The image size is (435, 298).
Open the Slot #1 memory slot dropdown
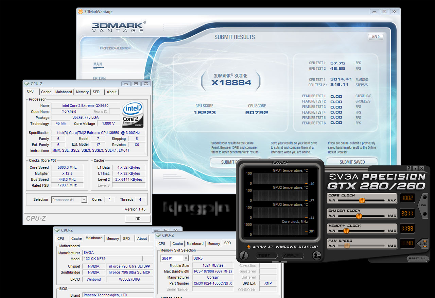174,258
